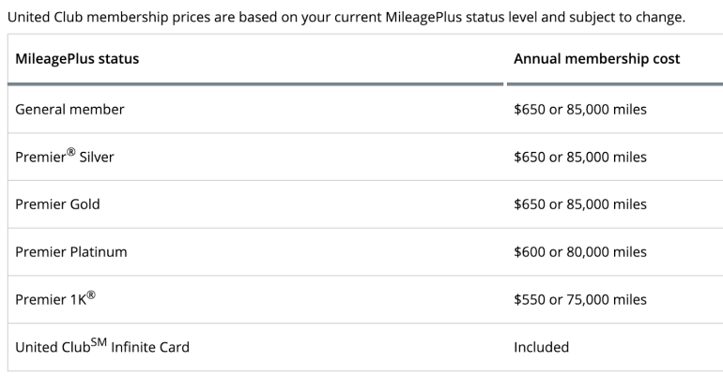Select the Premier Platinum status row label
723x377 pixels.
(x=71, y=252)
